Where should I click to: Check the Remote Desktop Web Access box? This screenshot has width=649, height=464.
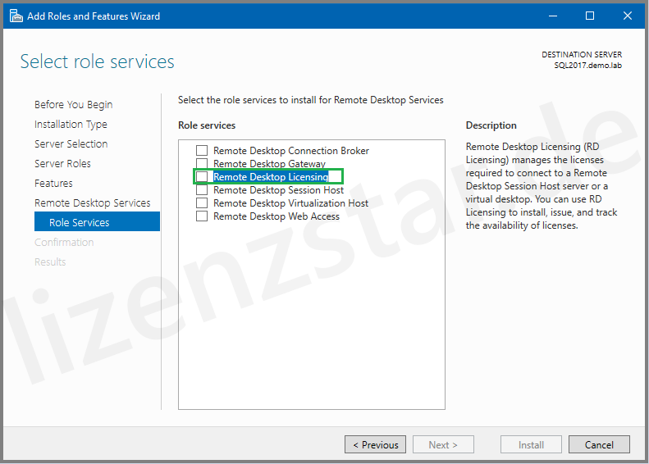[202, 216]
